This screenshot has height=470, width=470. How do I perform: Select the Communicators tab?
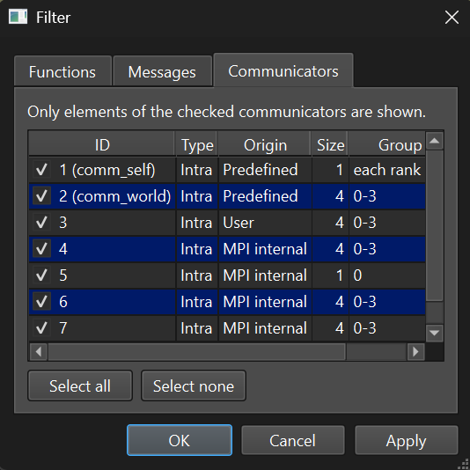click(x=283, y=70)
